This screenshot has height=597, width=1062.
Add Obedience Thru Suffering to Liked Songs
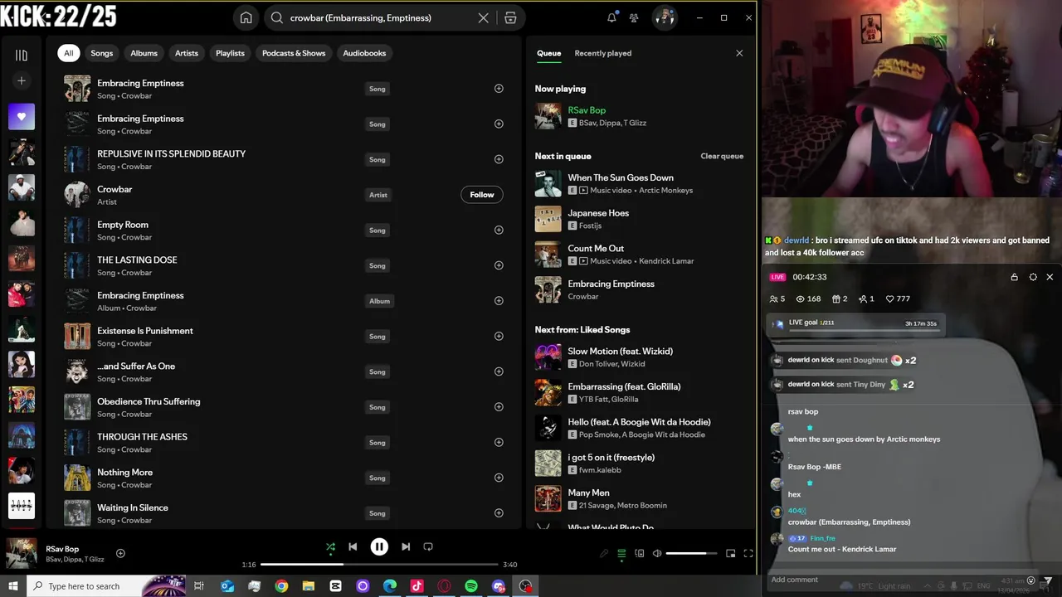pos(499,407)
